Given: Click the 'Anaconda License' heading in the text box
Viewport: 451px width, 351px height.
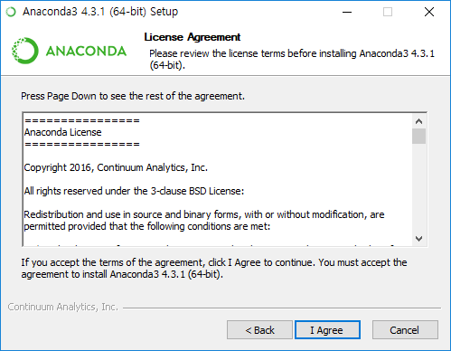Looking at the screenshot, I should (x=62, y=132).
